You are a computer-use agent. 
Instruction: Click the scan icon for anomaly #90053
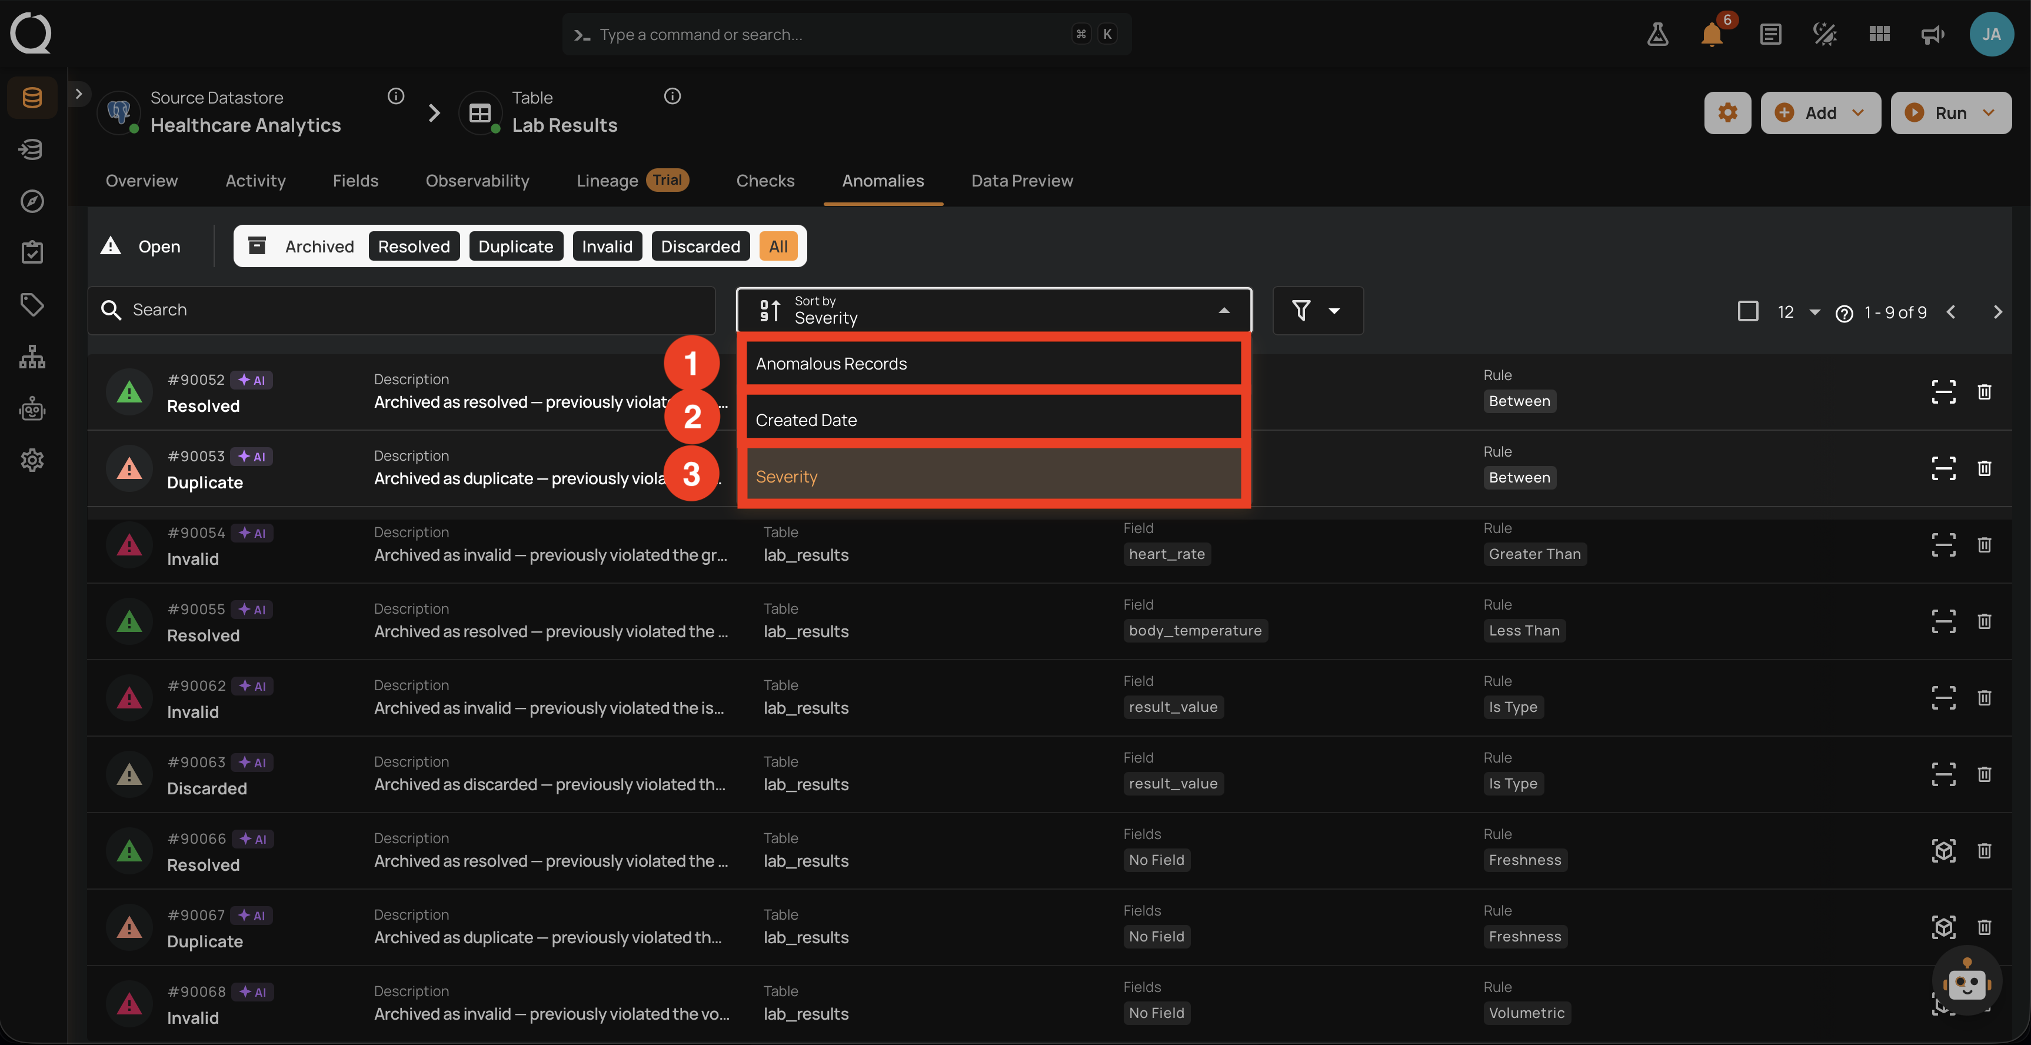(x=1943, y=468)
